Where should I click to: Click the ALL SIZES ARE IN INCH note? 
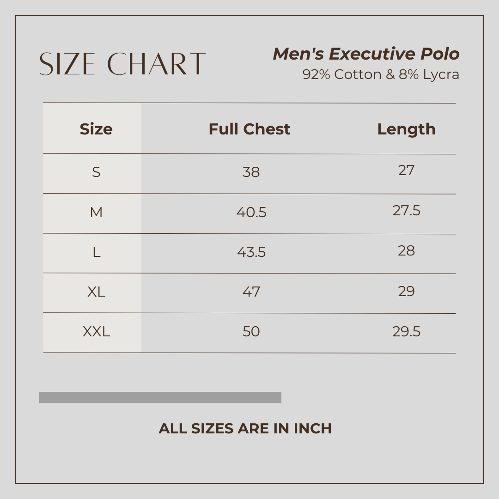click(245, 428)
